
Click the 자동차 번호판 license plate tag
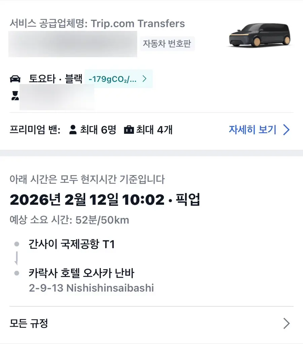[167, 43]
